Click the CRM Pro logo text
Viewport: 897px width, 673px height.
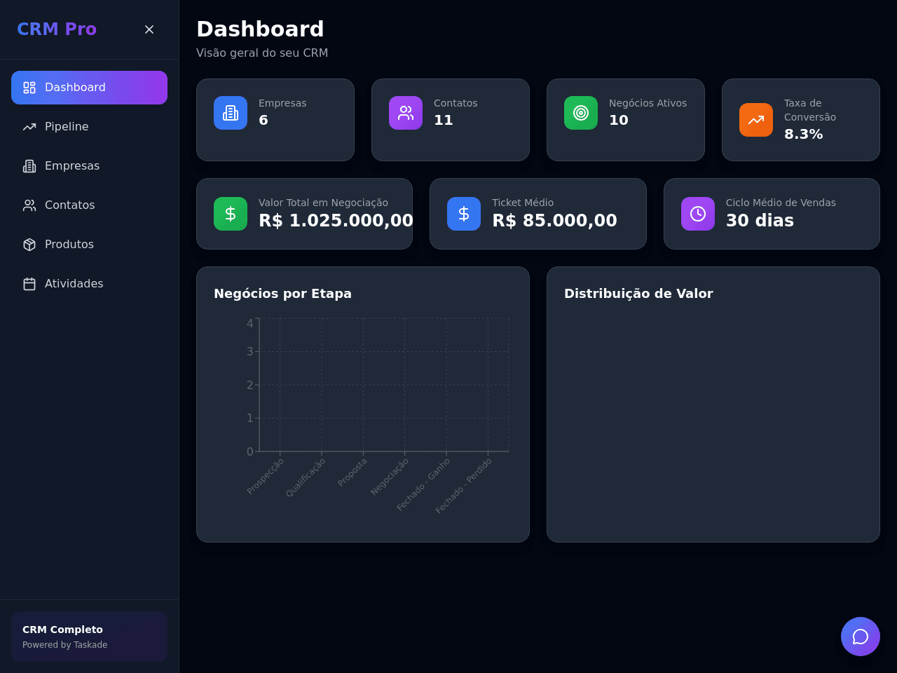pos(57,29)
